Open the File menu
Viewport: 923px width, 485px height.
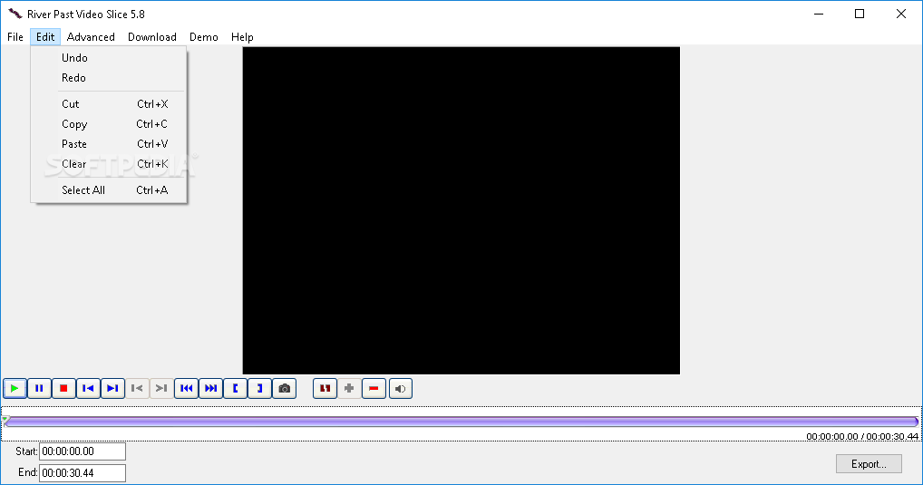point(15,37)
